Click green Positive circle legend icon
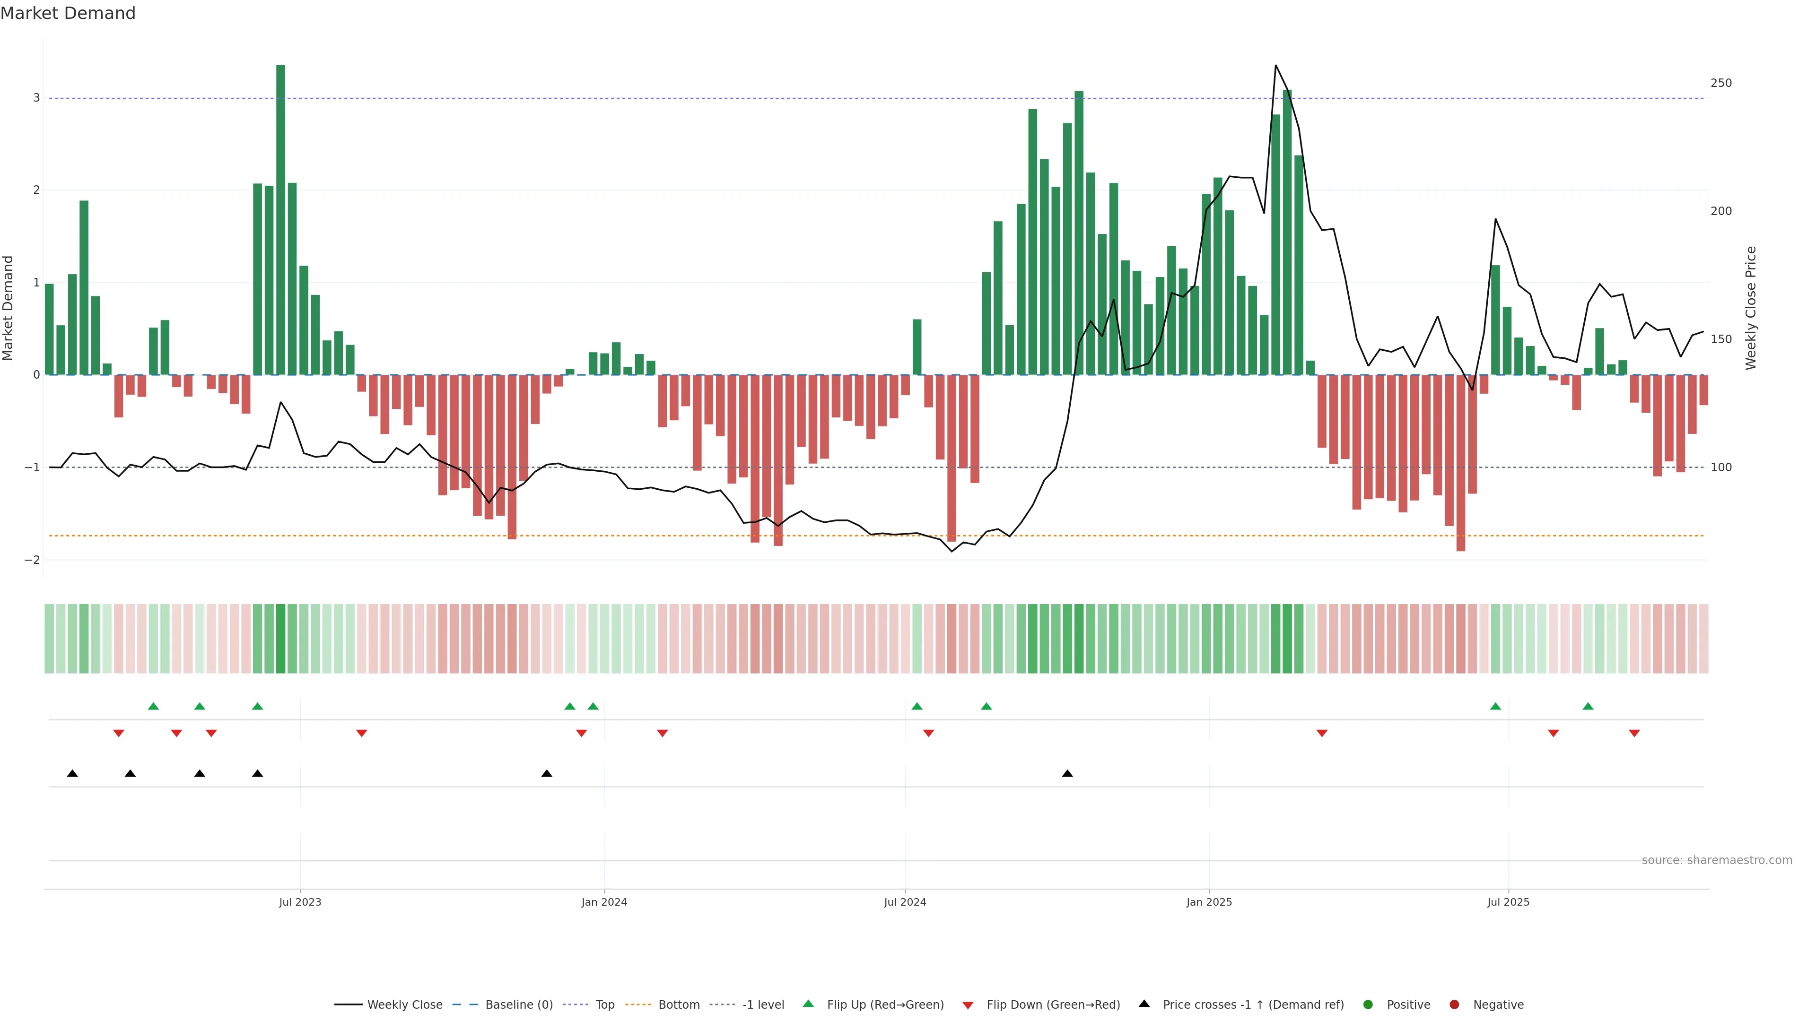The image size is (1816, 1021). (1368, 1004)
